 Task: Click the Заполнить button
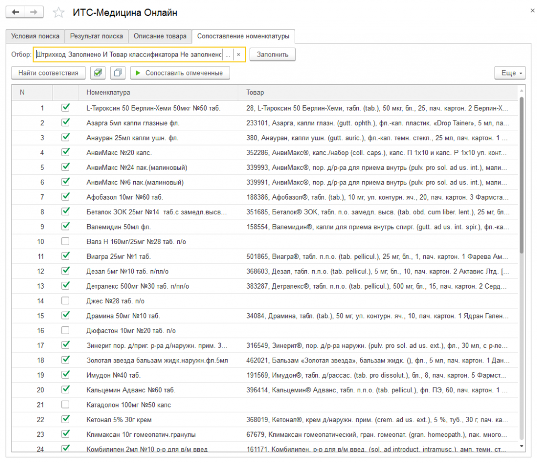[x=273, y=54]
